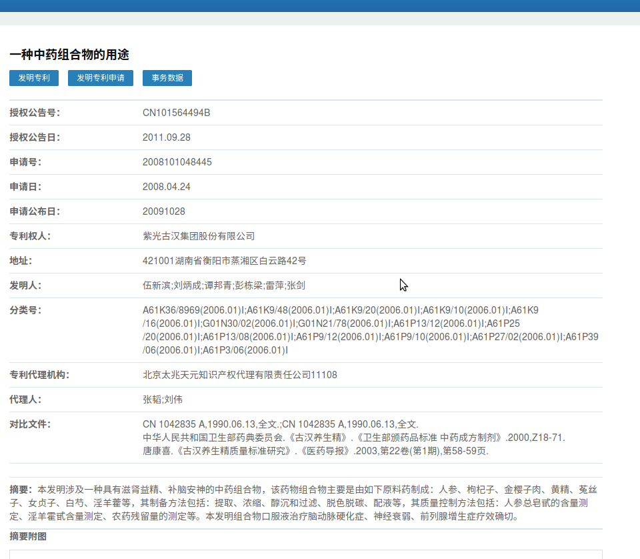Viewport: 640px width, 559px height.
Task: Select the 事务数据 button
Action: [167, 78]
